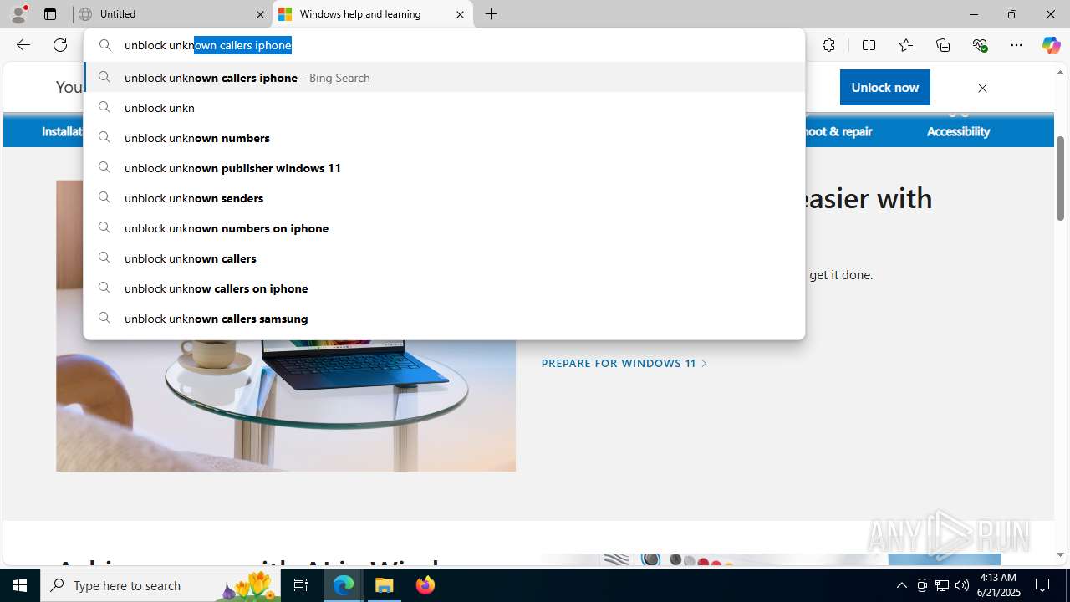Go back with the browser back arrow
This screenshot has height=602, width=1070.
pyautogui.click(x=23, y=45)
